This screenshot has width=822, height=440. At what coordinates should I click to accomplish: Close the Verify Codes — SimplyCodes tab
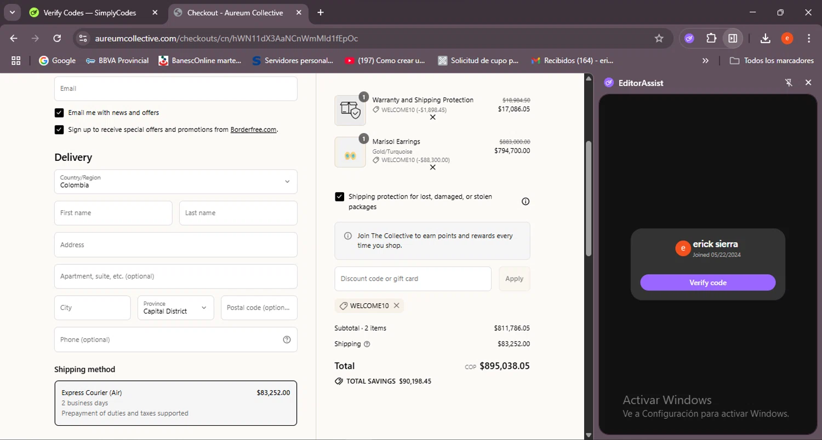point(155,13)
